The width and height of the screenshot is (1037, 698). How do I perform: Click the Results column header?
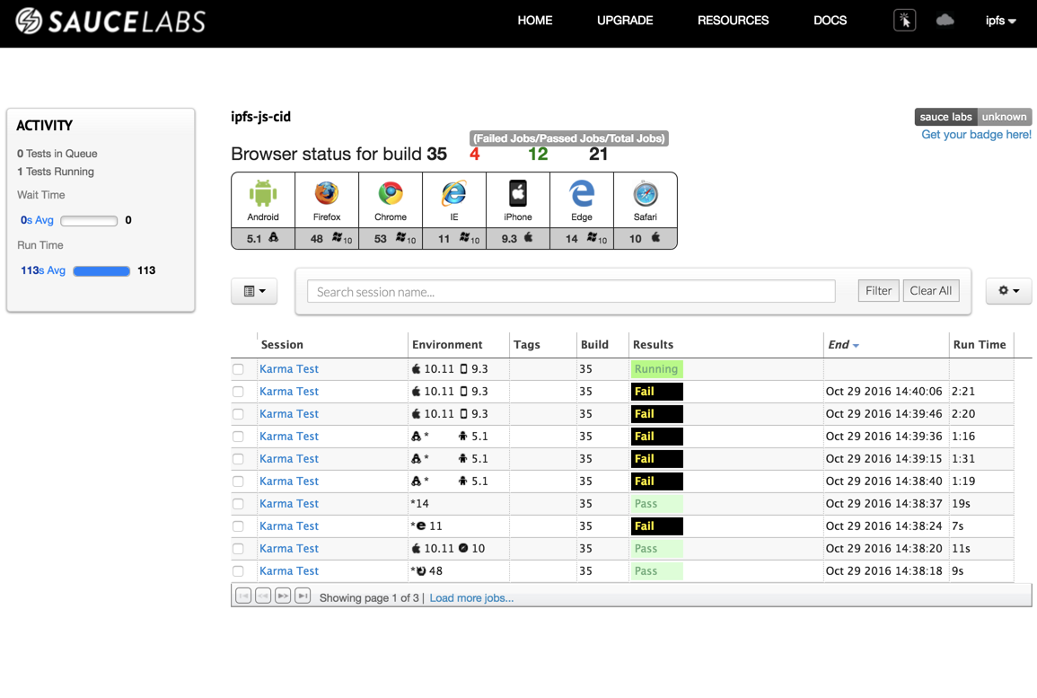(653, 345)
